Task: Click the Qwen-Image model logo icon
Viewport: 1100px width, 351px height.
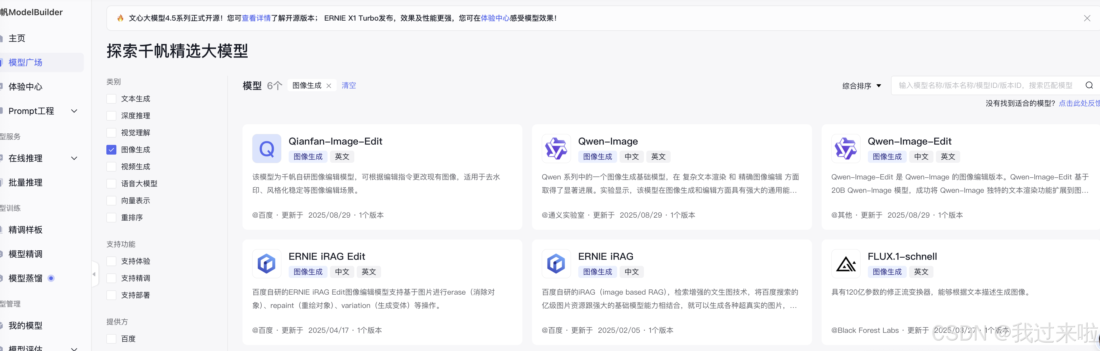Action: pyautogui.click(x=556, y=149)
